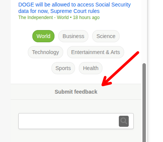Click Submit feedback

76,92
